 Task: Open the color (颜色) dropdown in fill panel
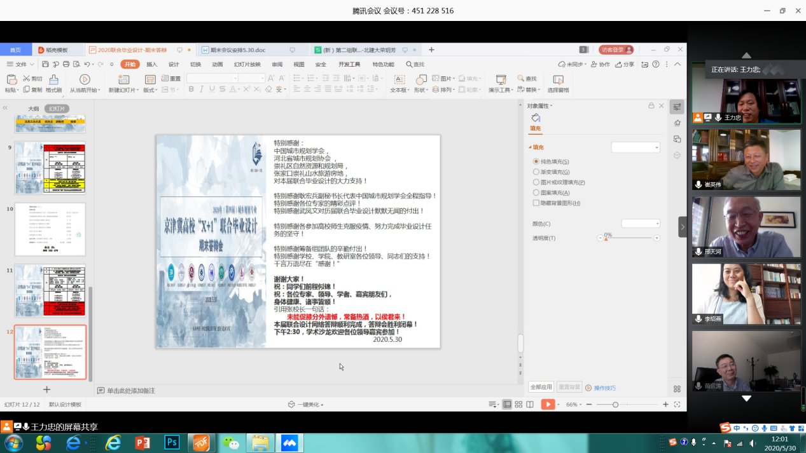coord(641,224)
